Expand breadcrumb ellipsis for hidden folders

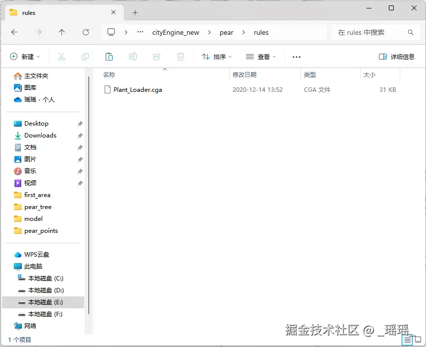[140, 32]
